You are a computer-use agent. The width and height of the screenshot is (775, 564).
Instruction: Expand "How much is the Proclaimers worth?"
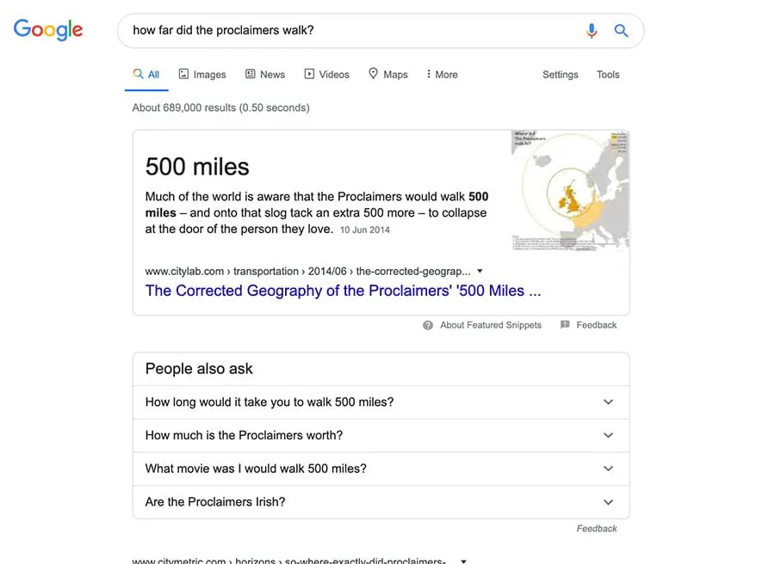[608, 435]
